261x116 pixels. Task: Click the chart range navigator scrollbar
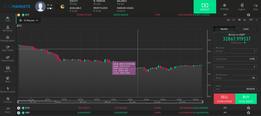click(110, 102)
